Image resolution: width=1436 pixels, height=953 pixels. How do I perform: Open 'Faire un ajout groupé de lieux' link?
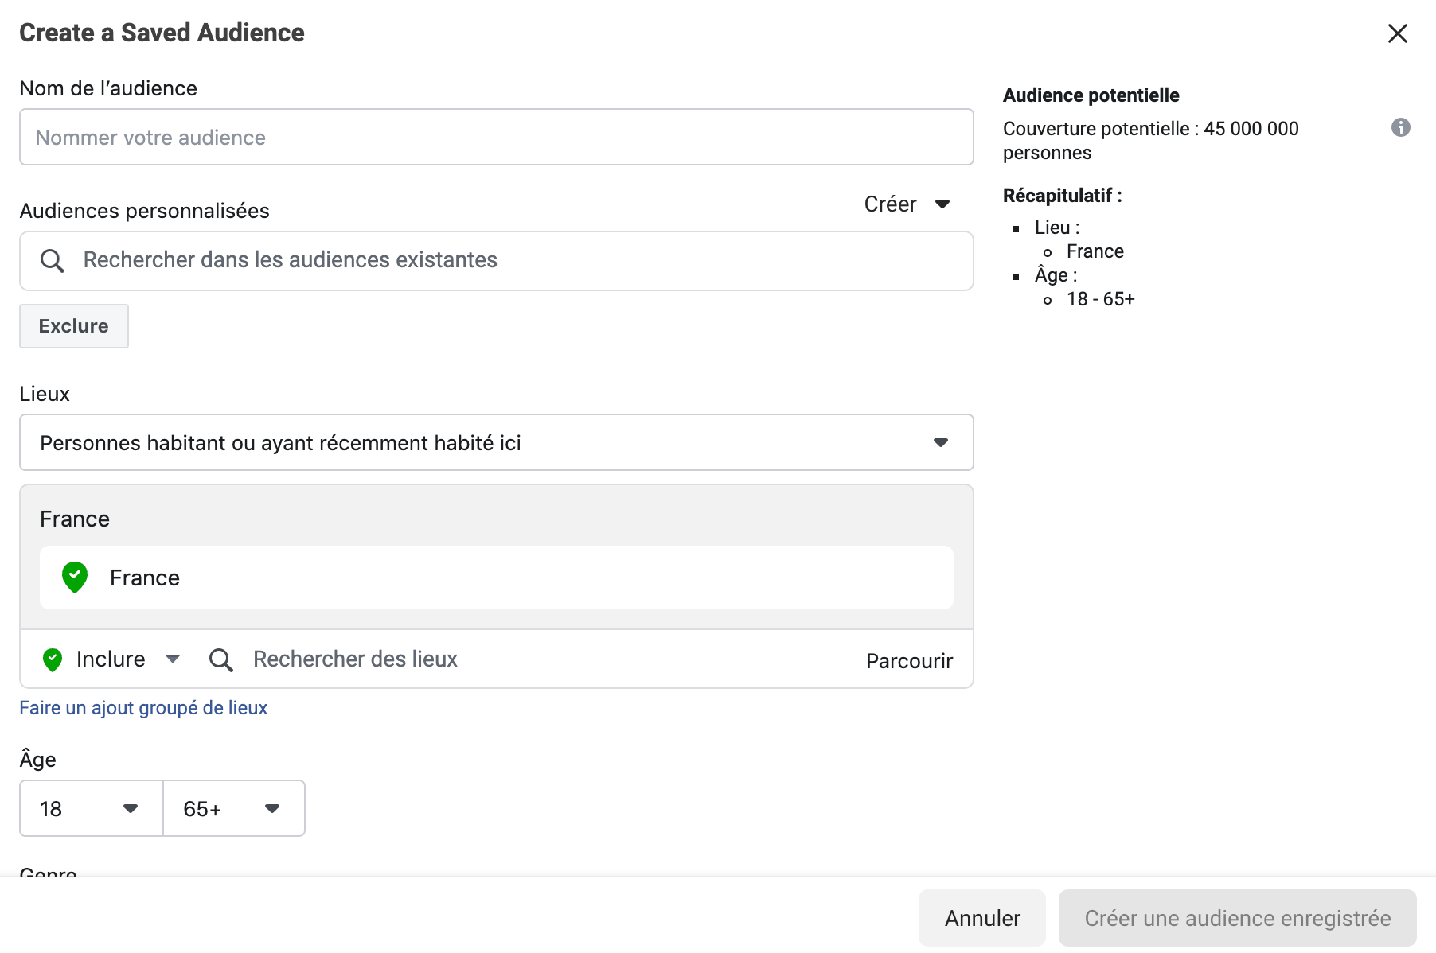coord(143,708)
